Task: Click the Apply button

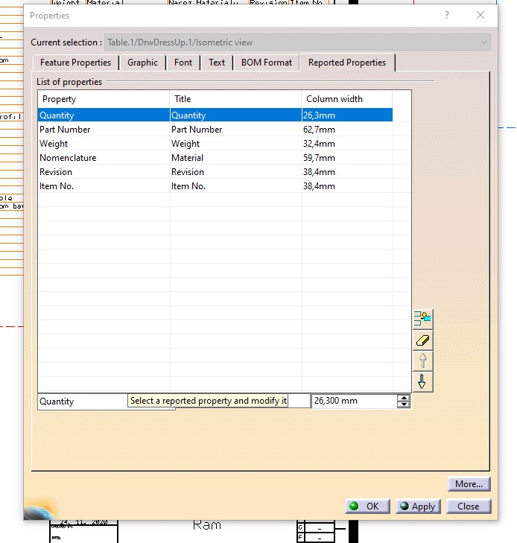Action: (417, 506)
